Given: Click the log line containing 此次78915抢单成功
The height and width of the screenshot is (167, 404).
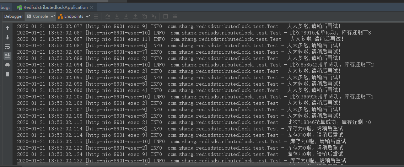Looking at the screenshot, I should (194, 33).
